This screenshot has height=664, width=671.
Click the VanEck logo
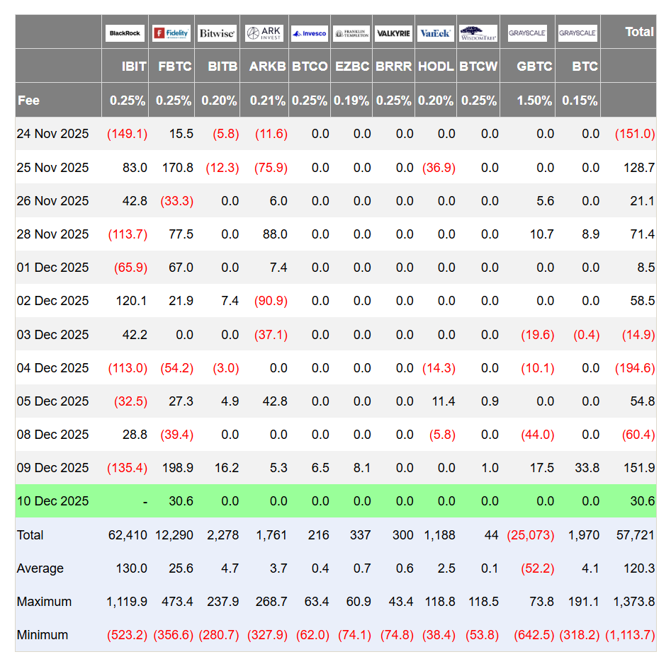click(435, 33)
